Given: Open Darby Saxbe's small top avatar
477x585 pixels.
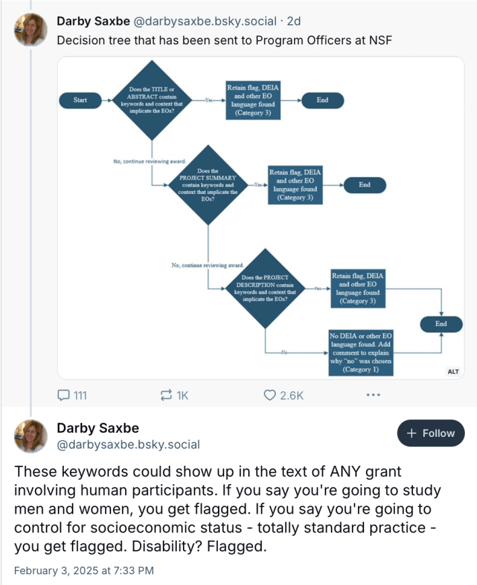Looking at the screenshot, I should [x=31, y=30].
